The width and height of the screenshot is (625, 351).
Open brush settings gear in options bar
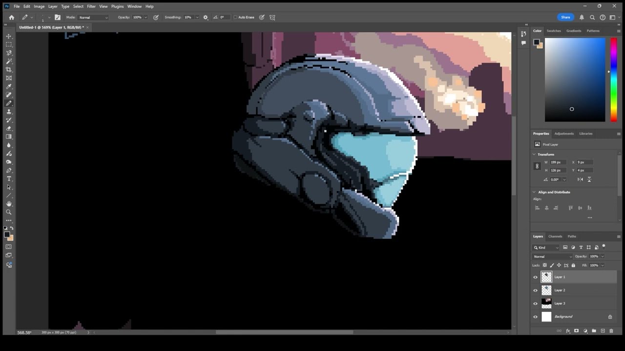tap(206, 17)
